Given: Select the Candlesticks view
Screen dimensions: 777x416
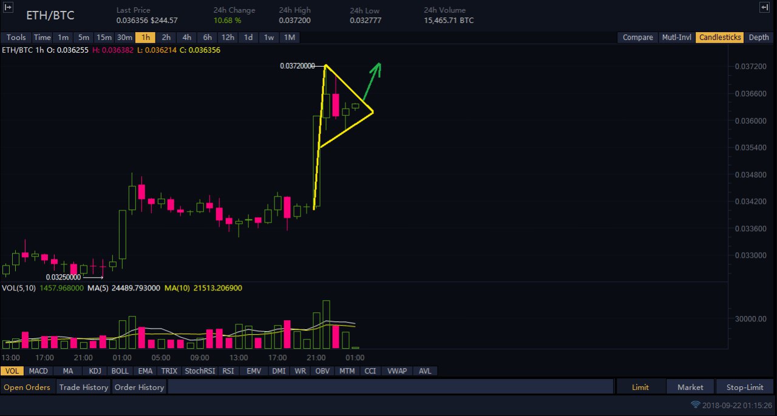Looking at the screenshot, I should tap(720, 37).
